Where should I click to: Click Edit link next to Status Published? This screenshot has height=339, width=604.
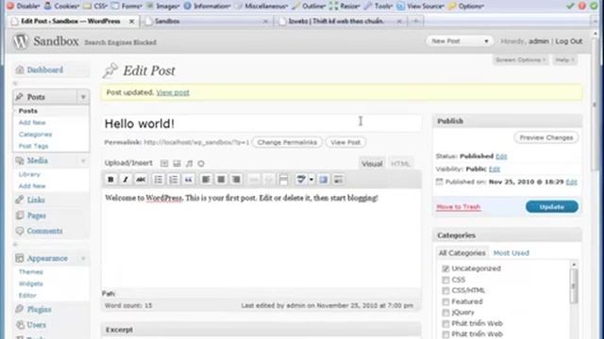pyautogui.click(x=501, y=156)
